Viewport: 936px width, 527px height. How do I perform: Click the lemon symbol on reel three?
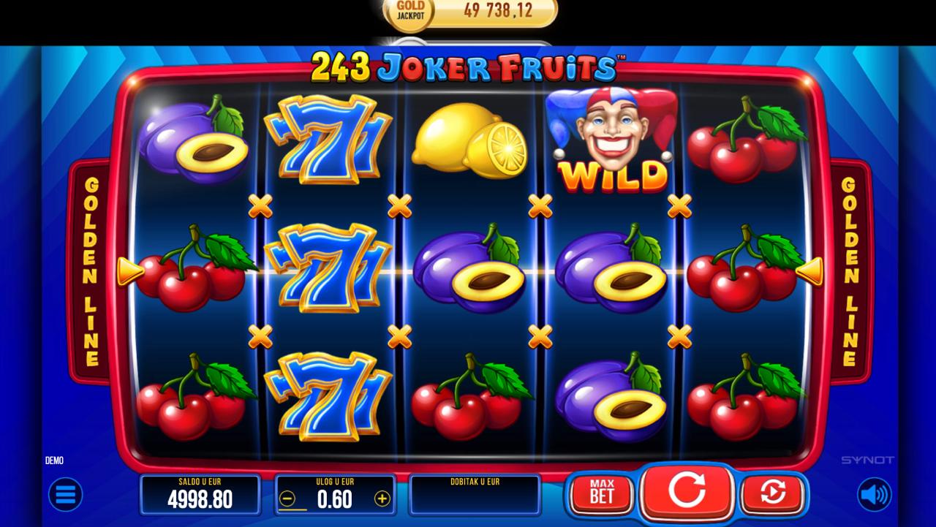click(x=470, y=140)
